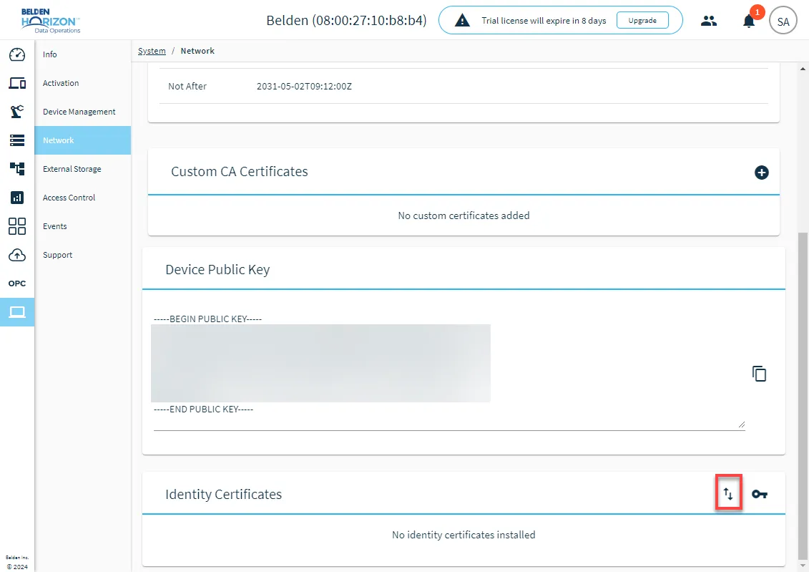The height and width of the screenshot is (572, 809).
Task: Select the laptop System icon in sidebar
Action: coord(17,312)
